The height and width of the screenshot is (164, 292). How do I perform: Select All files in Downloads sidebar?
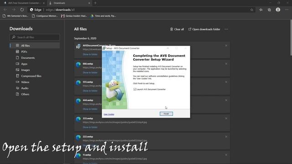tap(35, 46)
